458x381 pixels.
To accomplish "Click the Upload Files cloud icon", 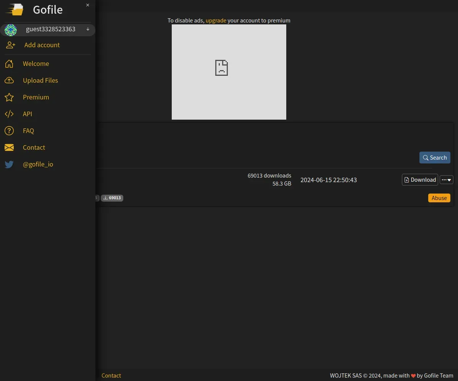I will pos(9,80).
